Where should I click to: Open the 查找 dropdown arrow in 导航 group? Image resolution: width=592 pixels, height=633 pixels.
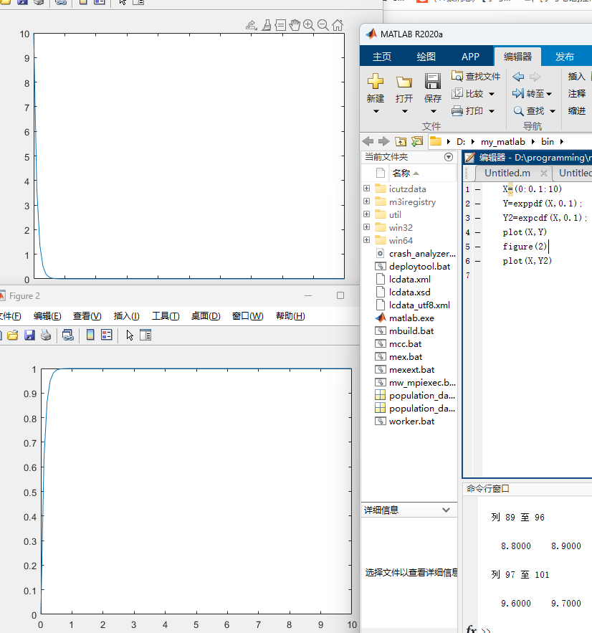[x=553, y=111]
